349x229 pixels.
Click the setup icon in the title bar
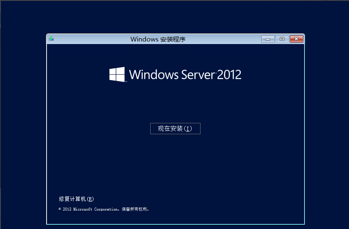[x=52, y=39]
